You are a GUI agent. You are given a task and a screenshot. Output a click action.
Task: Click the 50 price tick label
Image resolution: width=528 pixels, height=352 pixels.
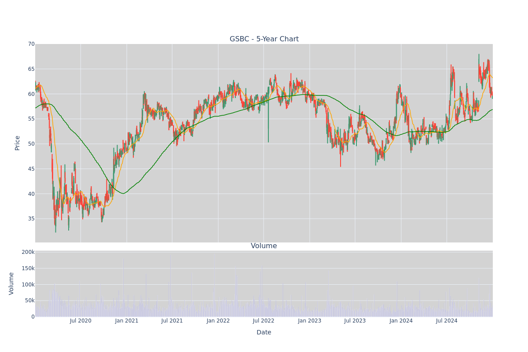click(x=31, y=144)
